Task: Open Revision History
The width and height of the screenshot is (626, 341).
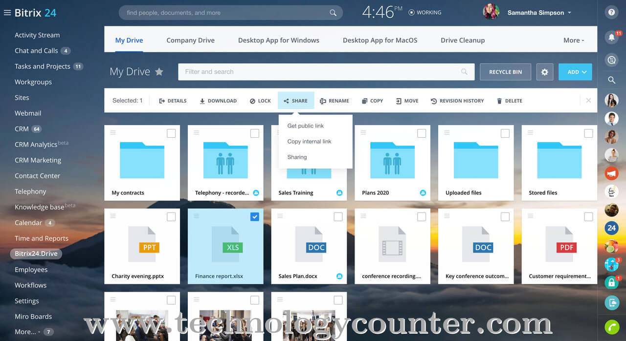Action: click(457, 101)
